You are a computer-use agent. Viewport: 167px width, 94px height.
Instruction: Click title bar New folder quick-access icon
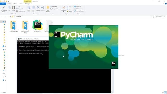[6, 1]
